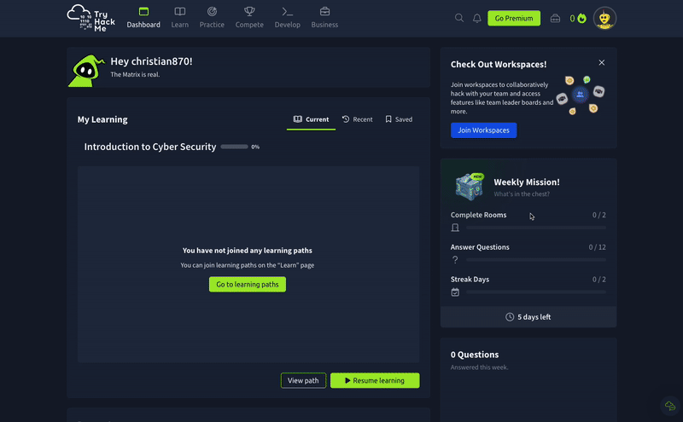Close the Check Out Workspaces card
Image resolution: width=683 pixels, height=422 pixels.
[x=602, y=62]
